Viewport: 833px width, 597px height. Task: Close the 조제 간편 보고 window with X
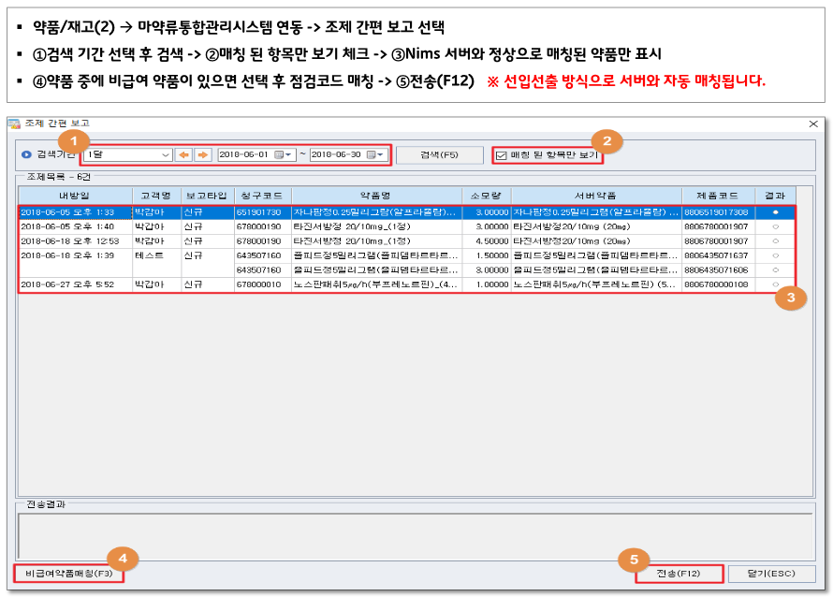pyautogui.click(x=812, y=124)
